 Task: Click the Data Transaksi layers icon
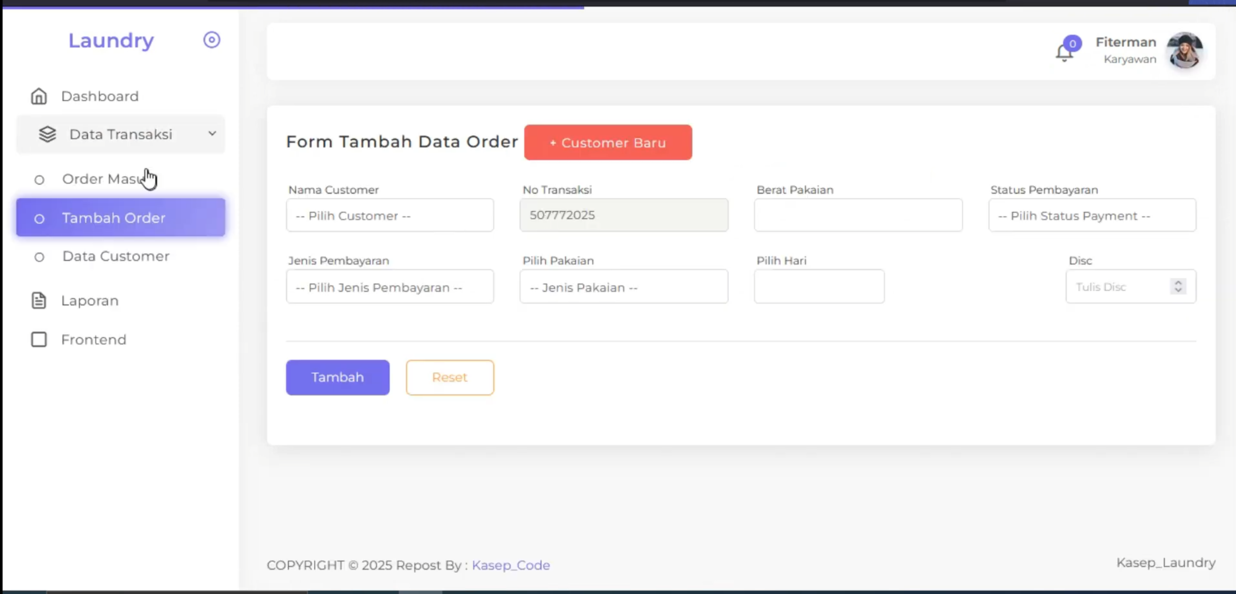(x=47, y=134)
